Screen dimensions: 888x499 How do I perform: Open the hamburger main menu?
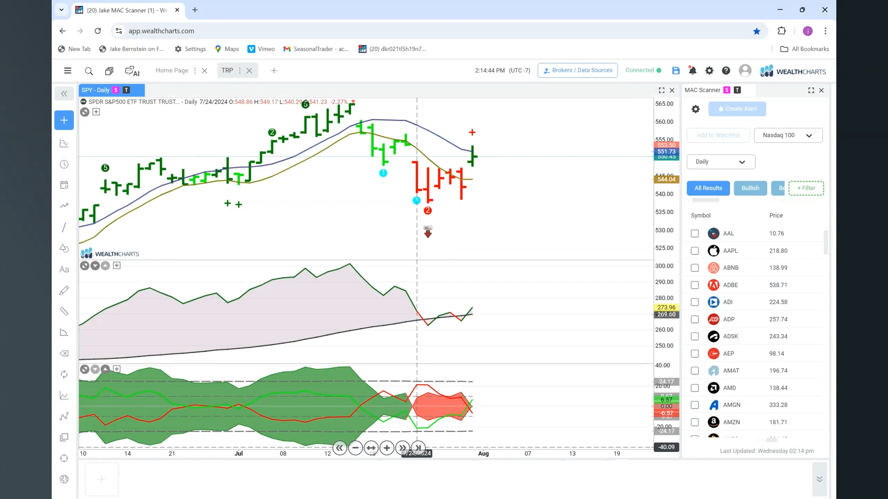tap(68, 71)
